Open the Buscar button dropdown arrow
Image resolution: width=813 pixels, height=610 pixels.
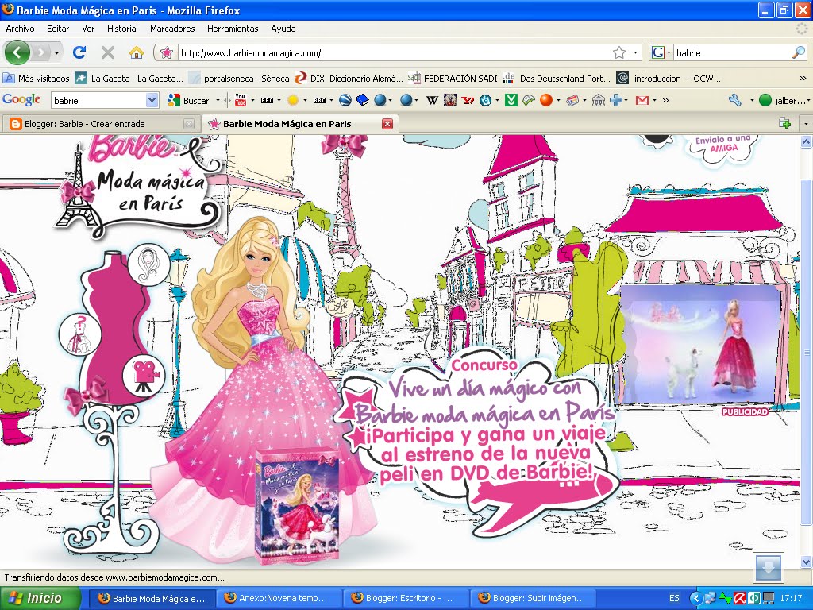coord(218,100)
